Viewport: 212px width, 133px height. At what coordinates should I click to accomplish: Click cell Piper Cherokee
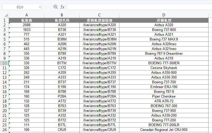164,97
